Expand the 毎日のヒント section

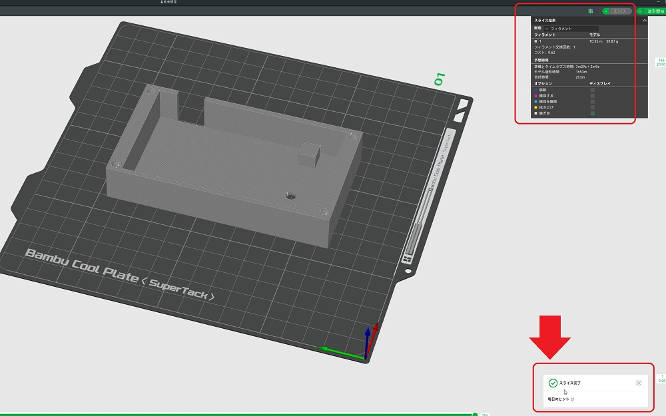(x=572, y=399)
